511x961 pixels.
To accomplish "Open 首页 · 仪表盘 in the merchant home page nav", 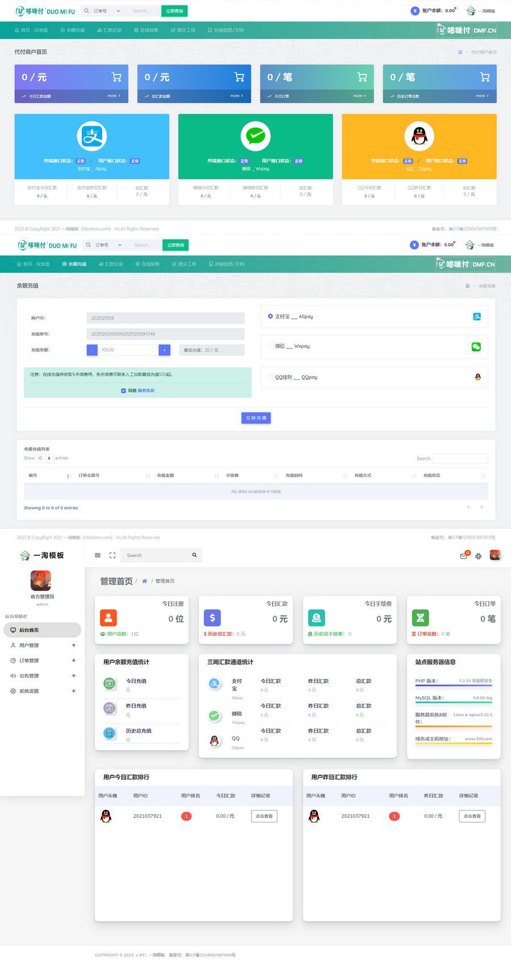I will coord(31,30).
